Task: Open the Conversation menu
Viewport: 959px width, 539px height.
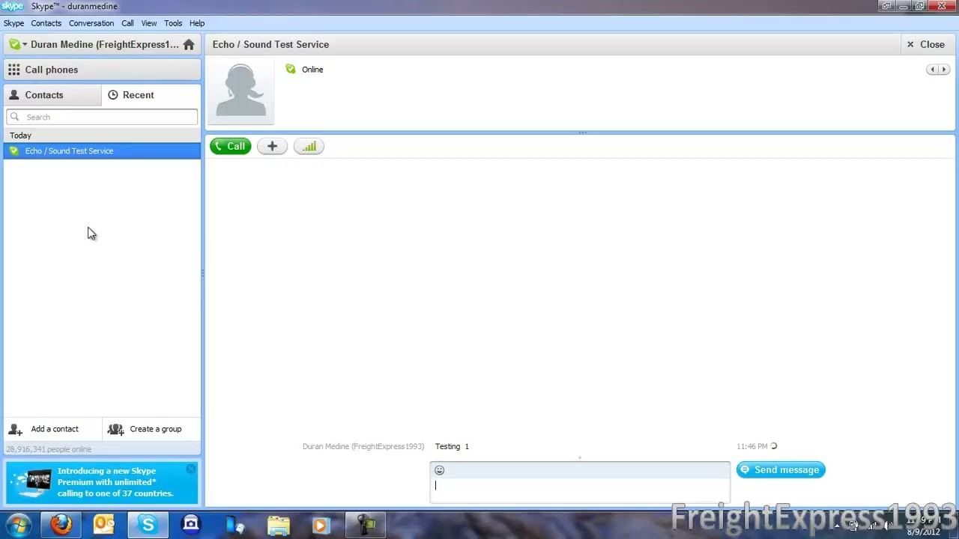Action: pos(91,23)
